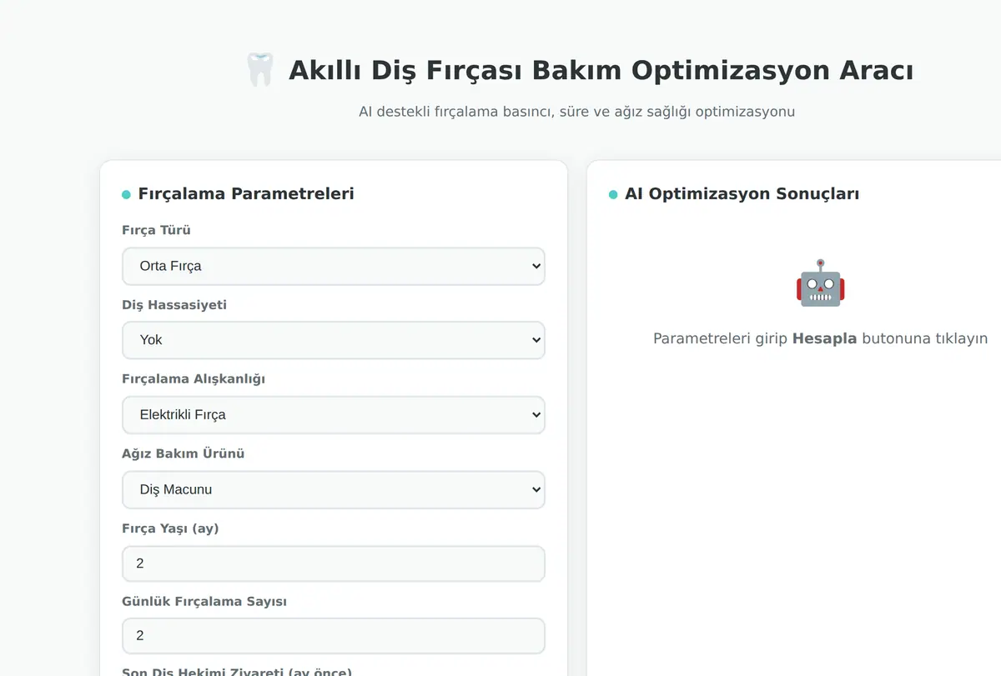Viewport: 1001px width, 676px height.
Task: Click the page title Akıllı Diş Fırçası
Action: tap(601, 71)
